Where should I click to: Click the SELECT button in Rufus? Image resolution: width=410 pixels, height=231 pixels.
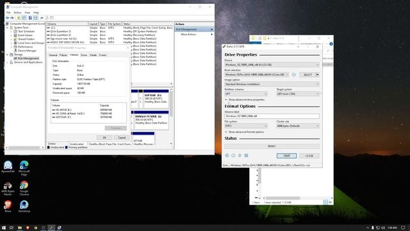(307, 74)
